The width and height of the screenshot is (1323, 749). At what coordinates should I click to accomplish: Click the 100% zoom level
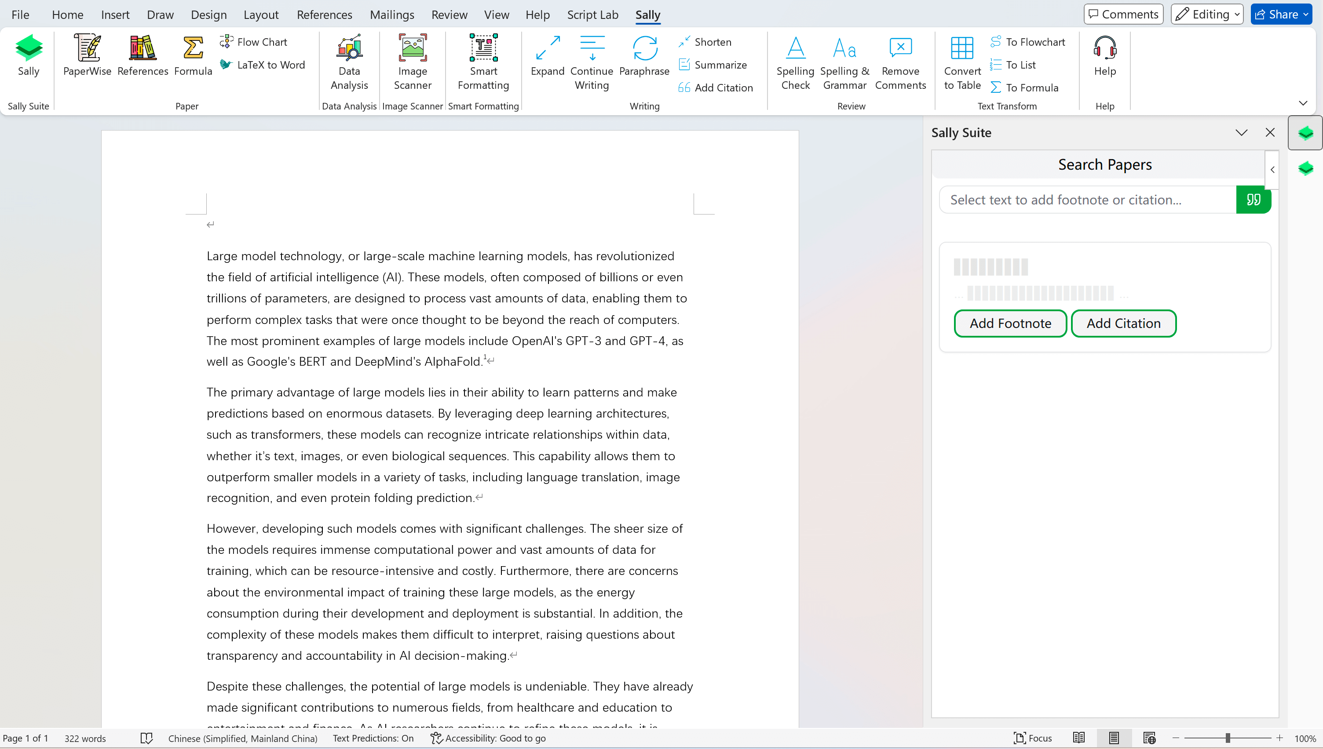pos(1305,738)
